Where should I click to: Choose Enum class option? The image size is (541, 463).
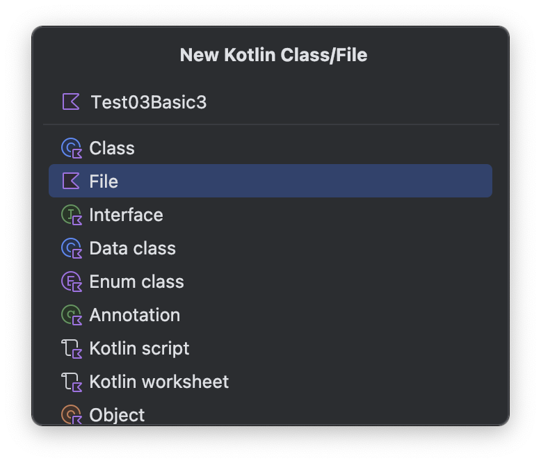136,282
